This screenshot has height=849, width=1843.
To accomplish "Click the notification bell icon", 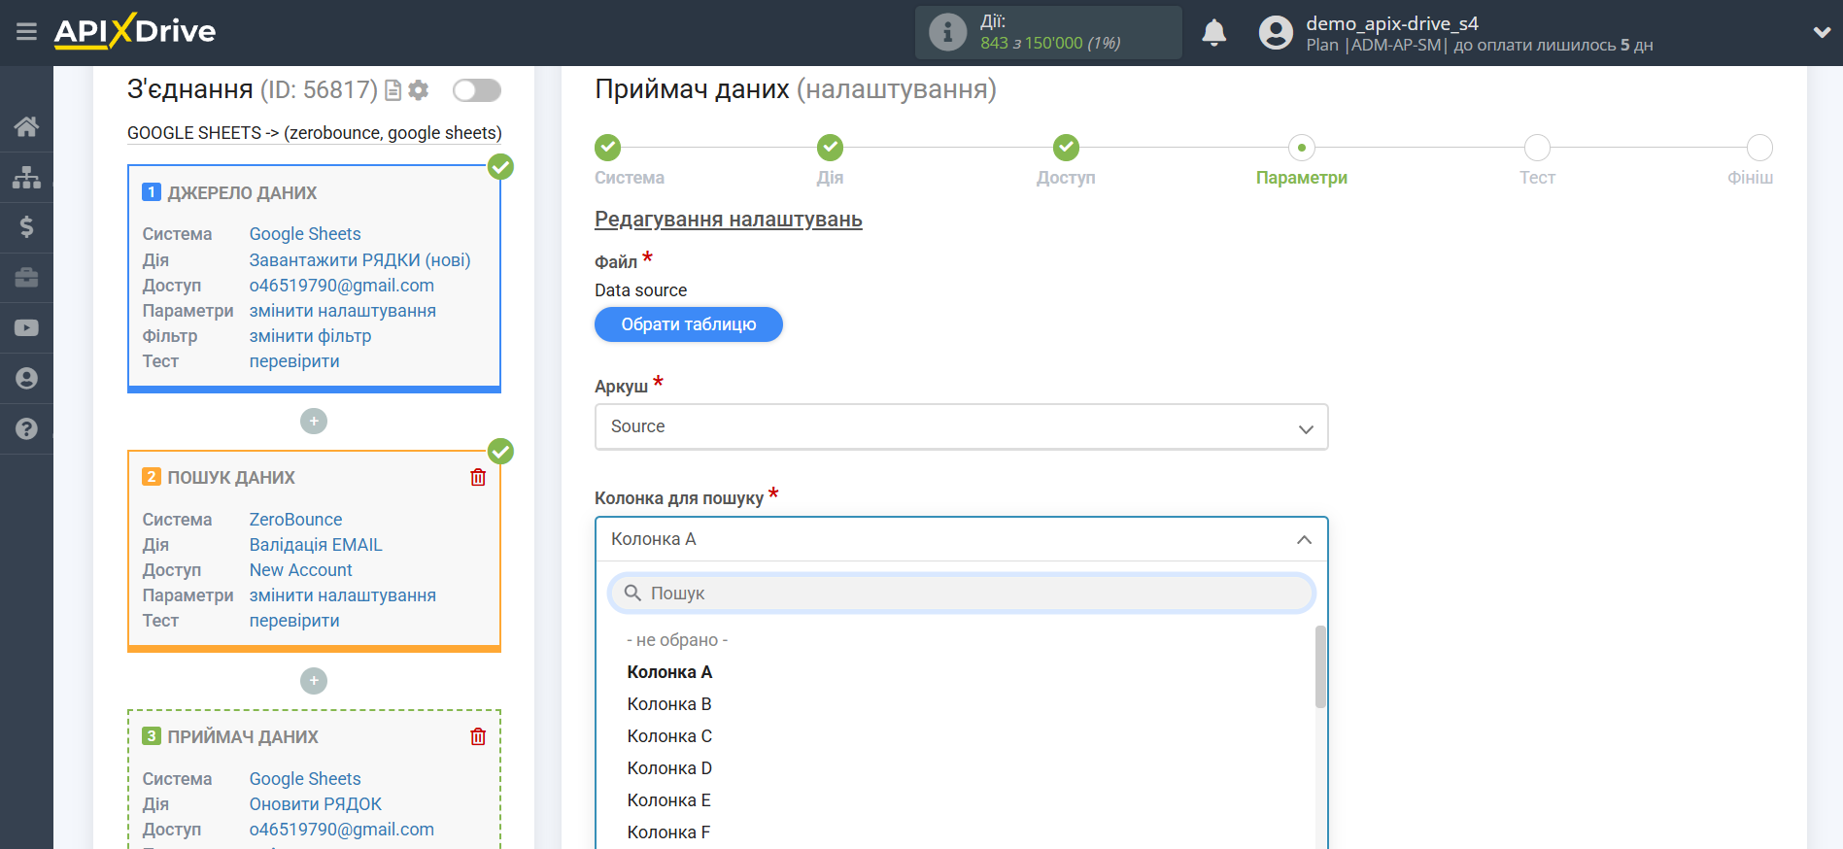I will [1213, 33].
